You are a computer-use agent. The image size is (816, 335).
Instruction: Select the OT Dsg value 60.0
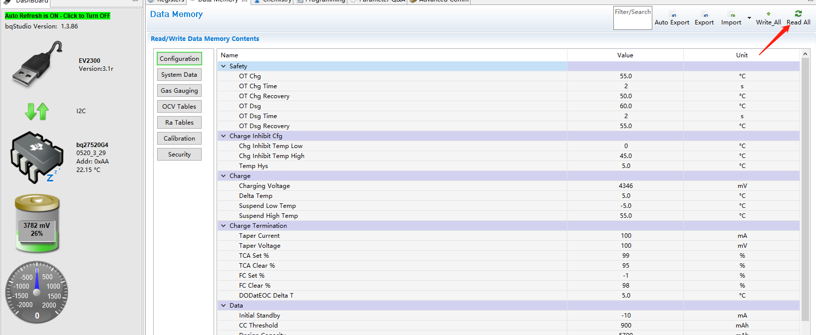pyautogui.click(x=625, y=106)
